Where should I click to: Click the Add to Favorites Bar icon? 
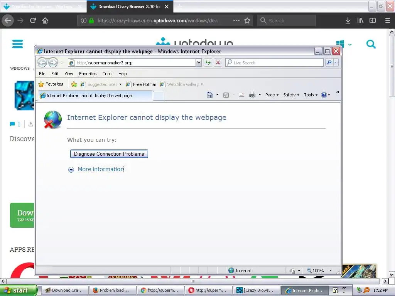(74, 84)
